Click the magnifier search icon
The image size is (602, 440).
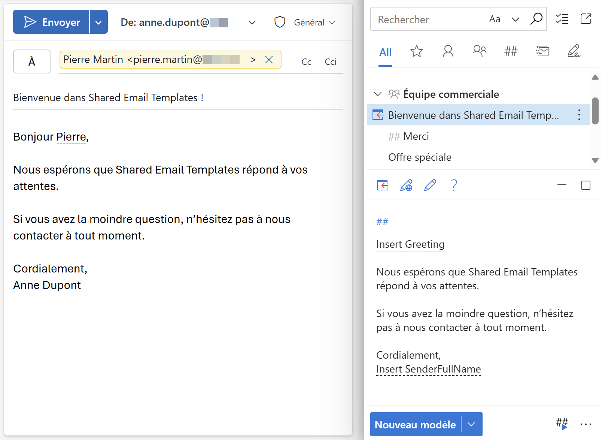536,18
